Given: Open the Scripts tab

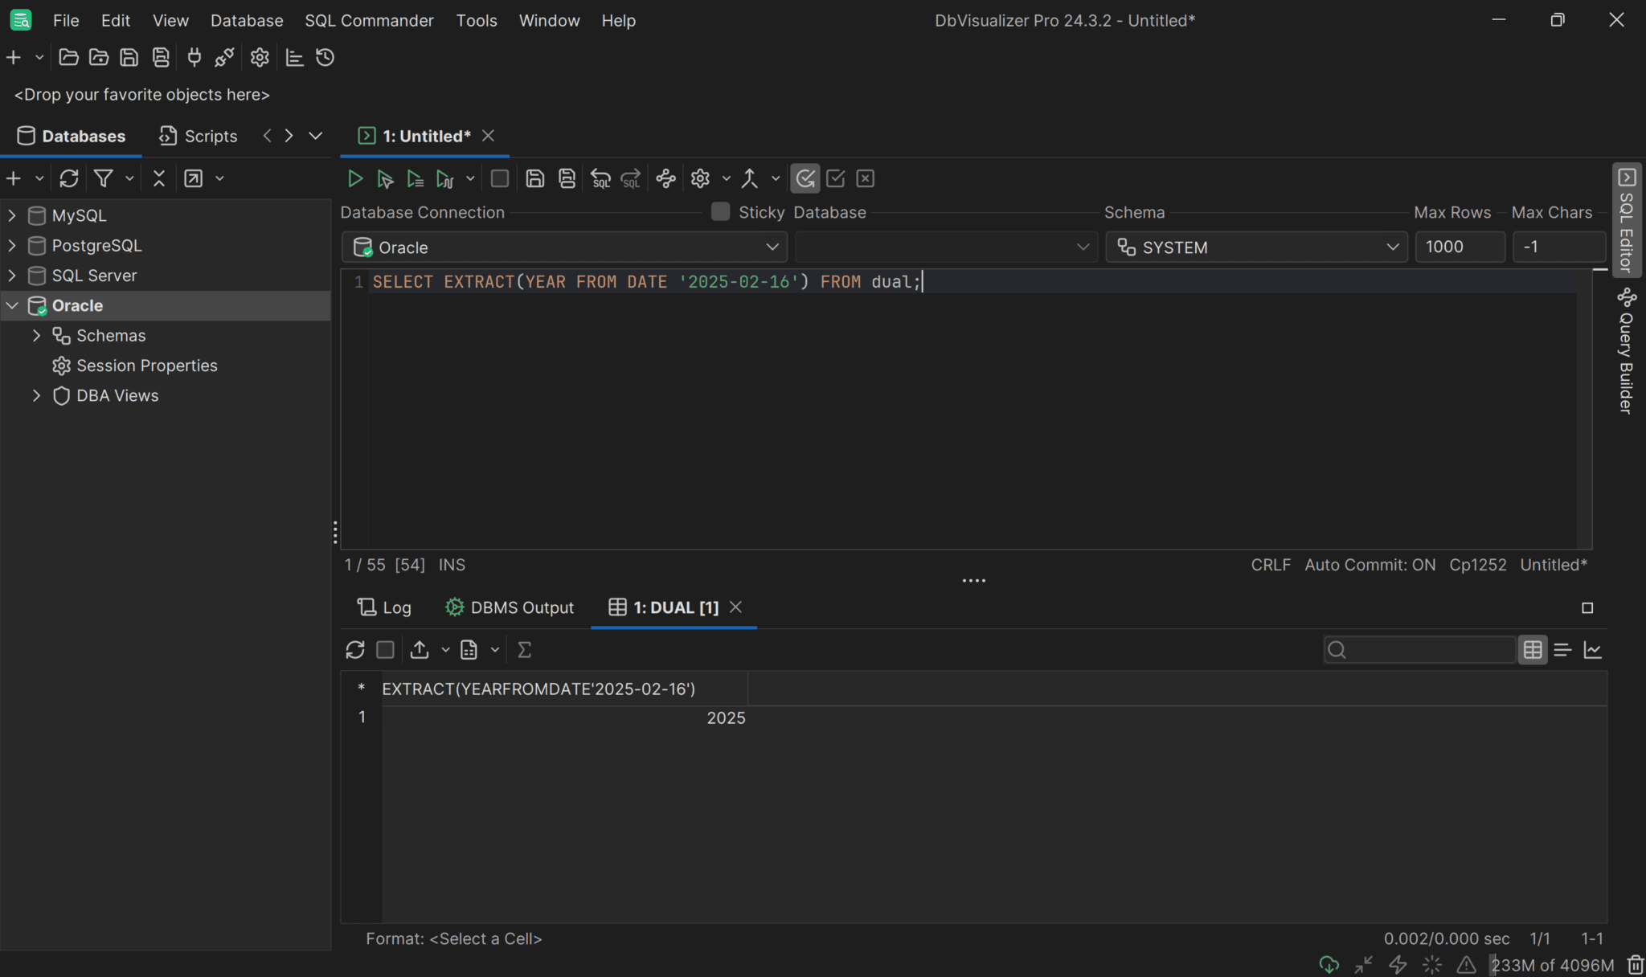Looking at the screenshot, I should pyautogui.click(x=199, y=137).
